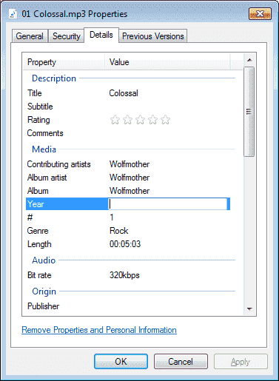Screen dimensions: 279x381
Task: Click the Value column header
Action: click(167, 62)
